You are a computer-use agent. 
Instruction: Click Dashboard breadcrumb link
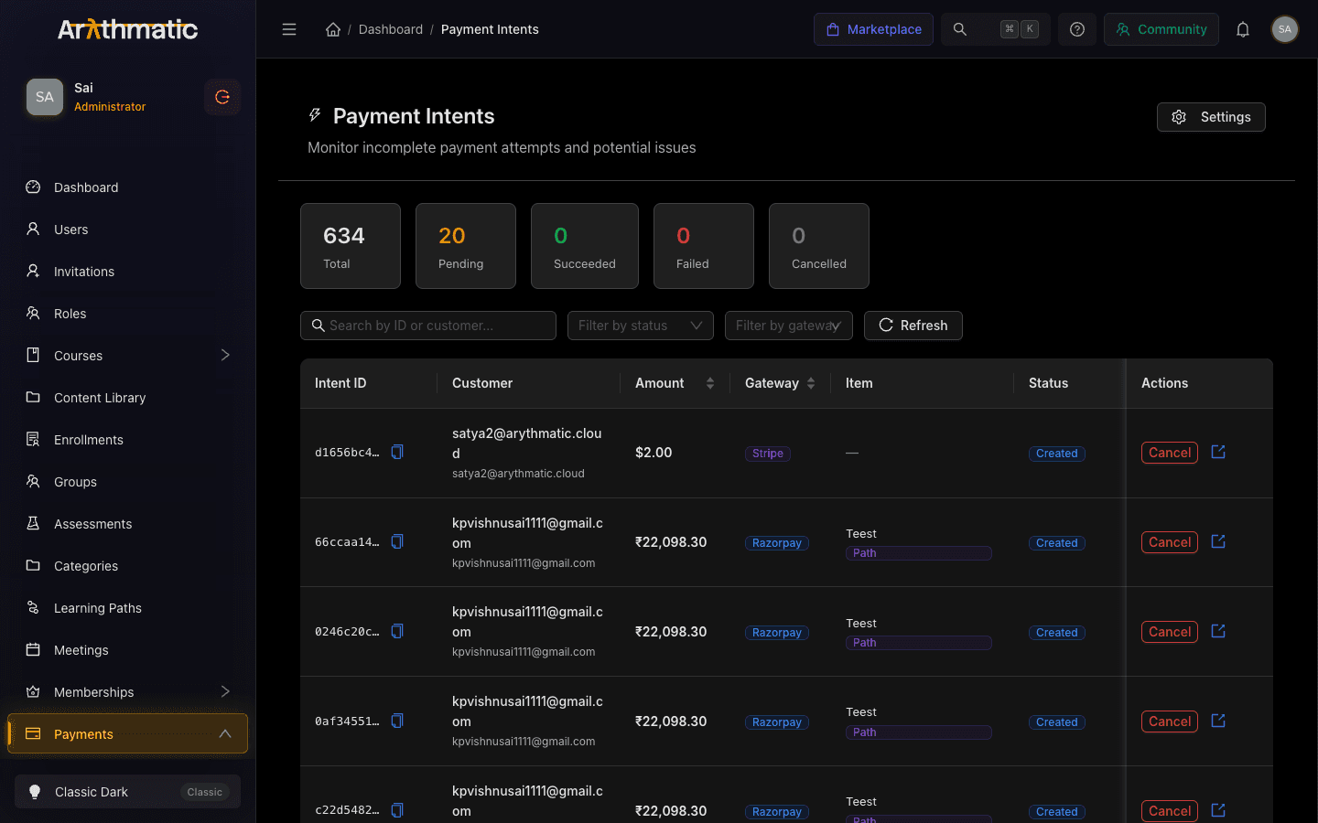click(391, 29)
